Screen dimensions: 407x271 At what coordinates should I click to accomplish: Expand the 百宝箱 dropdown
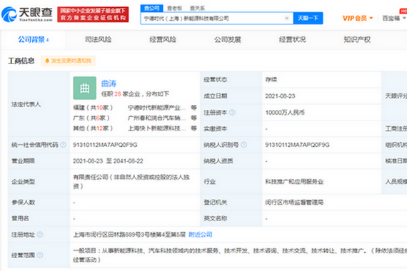(x=394, y=18)
